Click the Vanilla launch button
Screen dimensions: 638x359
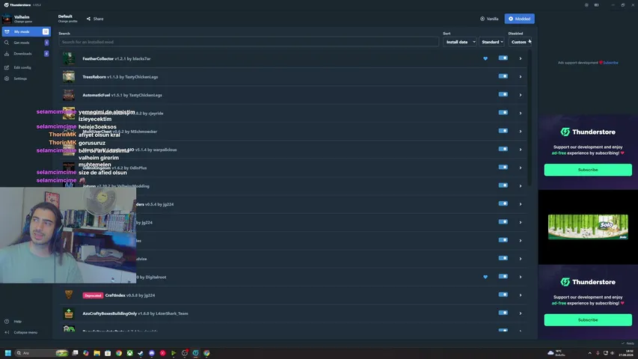tap(489, 19)
